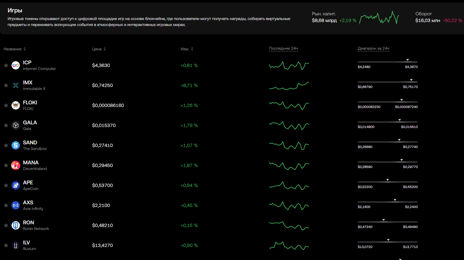Click the ICP Internet Computer coin logo
464x260 pixels.
tap(16, 65)
